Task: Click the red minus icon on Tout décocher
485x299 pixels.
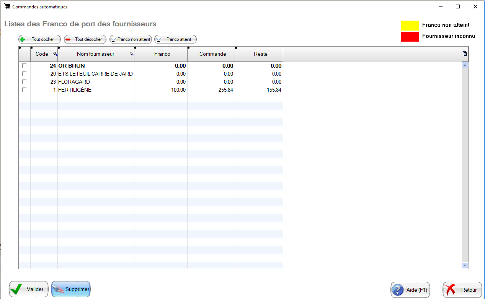Action: point(68,39)
